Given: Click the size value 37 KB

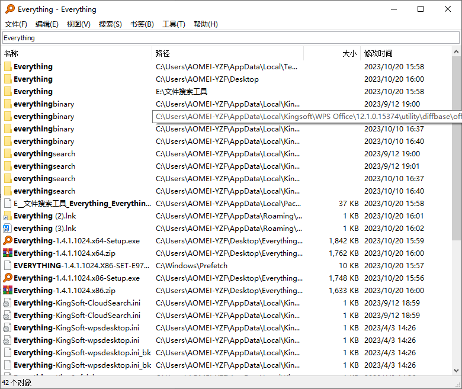Looking at the screenshot, I should (x=349, y=204).
